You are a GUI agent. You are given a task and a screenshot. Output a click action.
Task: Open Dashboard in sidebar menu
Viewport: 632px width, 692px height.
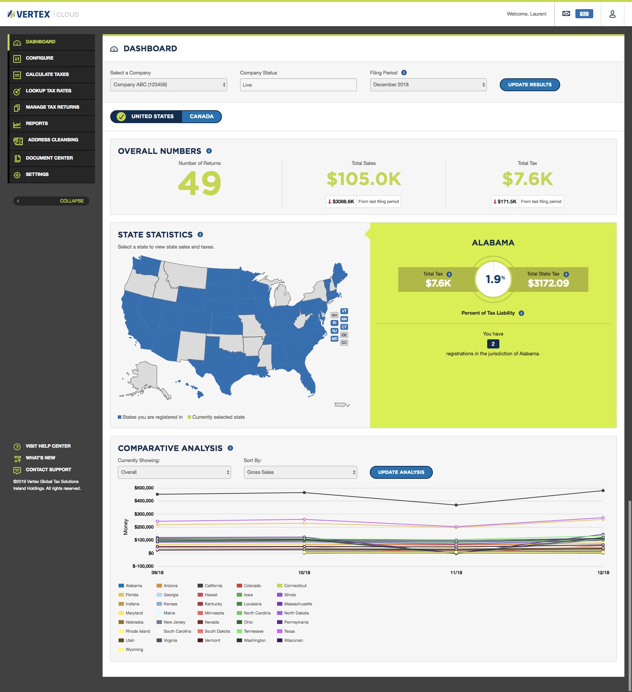coord(51,42)
